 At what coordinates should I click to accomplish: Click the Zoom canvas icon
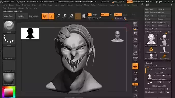click(x=135, y=40)
